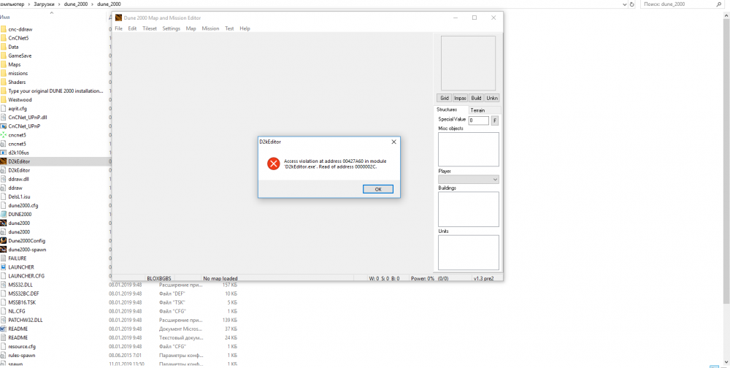Click the Dune2000Config application icon
The height and width of the screenshot is (368, 730).
tap(3, 240)
